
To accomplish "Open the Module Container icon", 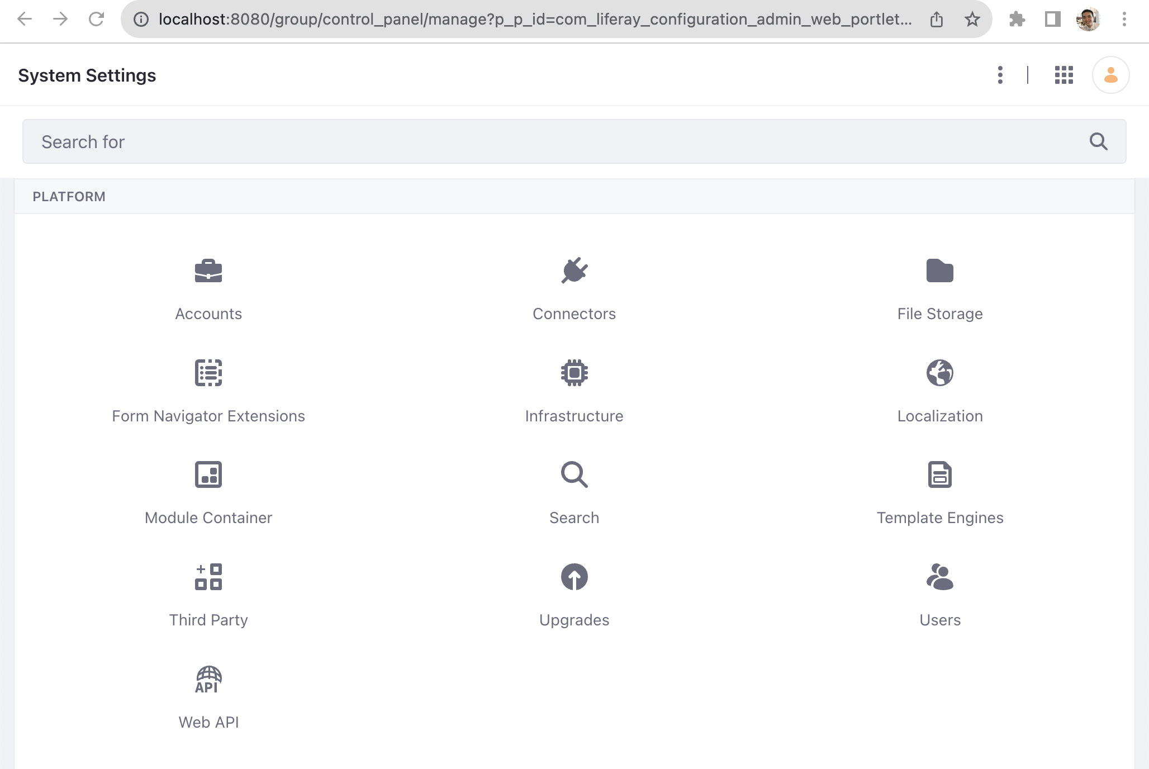I will click(x=208, y=474).
